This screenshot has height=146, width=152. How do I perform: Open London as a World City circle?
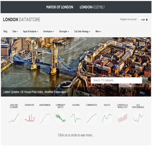pyautogui.click(x=123, y=118)
